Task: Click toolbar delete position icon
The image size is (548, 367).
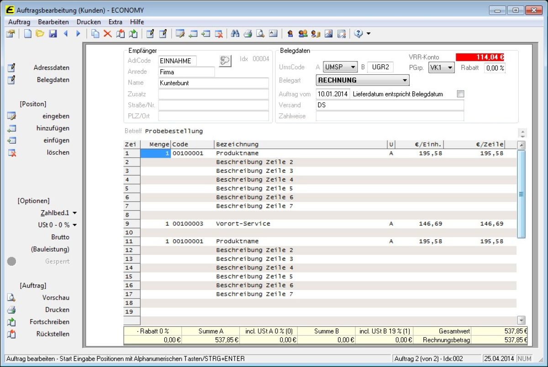Action: [219, 34]
